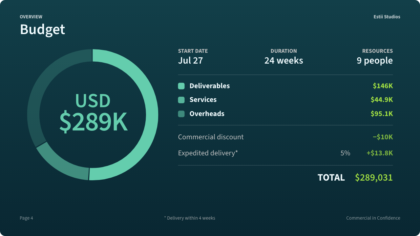The height and width of the screenshot is (236, 420).
Task: Select the Services row label
Action: [203, 100]
